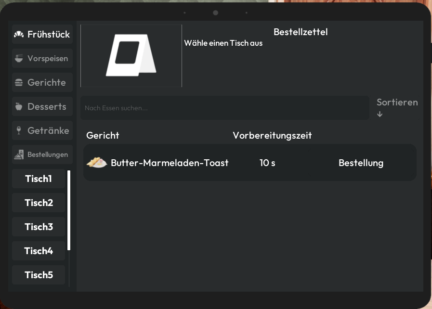Order the toast with the Bestellung button
Viewport: 432px width, 309px height.
click(361, 163)
